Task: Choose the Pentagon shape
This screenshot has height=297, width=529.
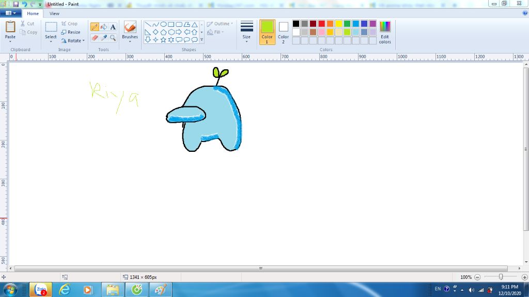Action: [x=163, y=32]
